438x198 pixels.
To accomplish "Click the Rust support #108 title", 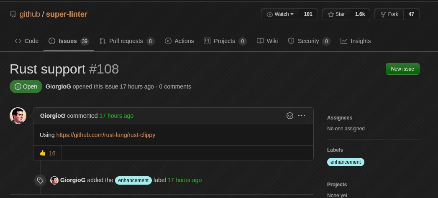I will [x=64, y=69].
